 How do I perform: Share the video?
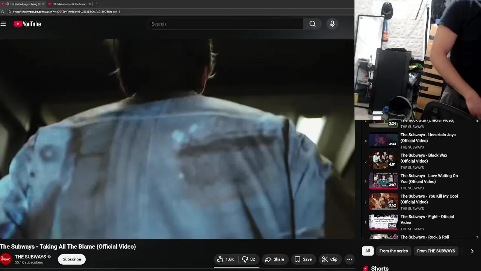[275, 259]
